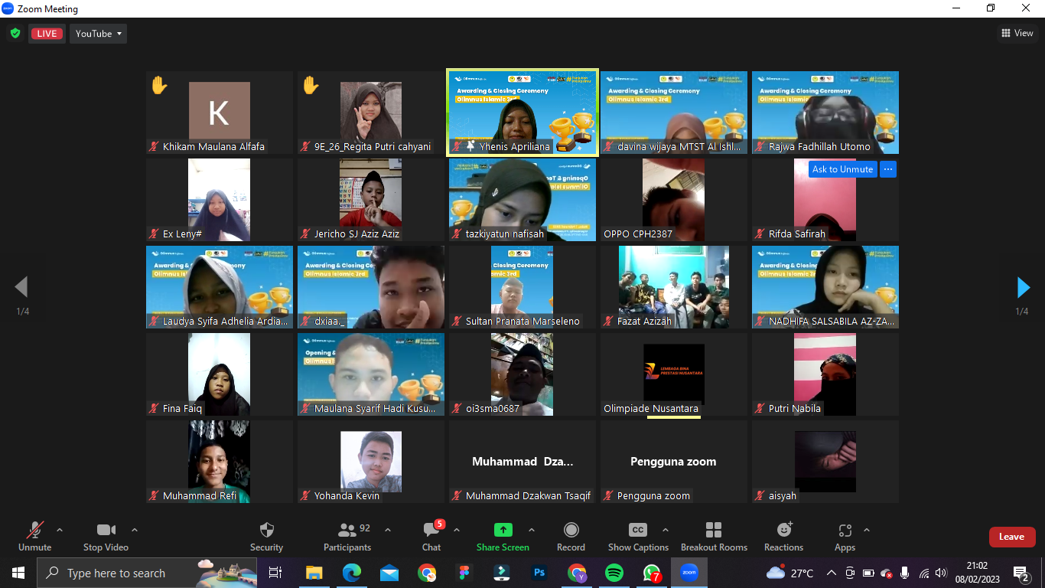Open the Chat panel
Viewport: 1045px width, 588px height.
tap(431, 531)
